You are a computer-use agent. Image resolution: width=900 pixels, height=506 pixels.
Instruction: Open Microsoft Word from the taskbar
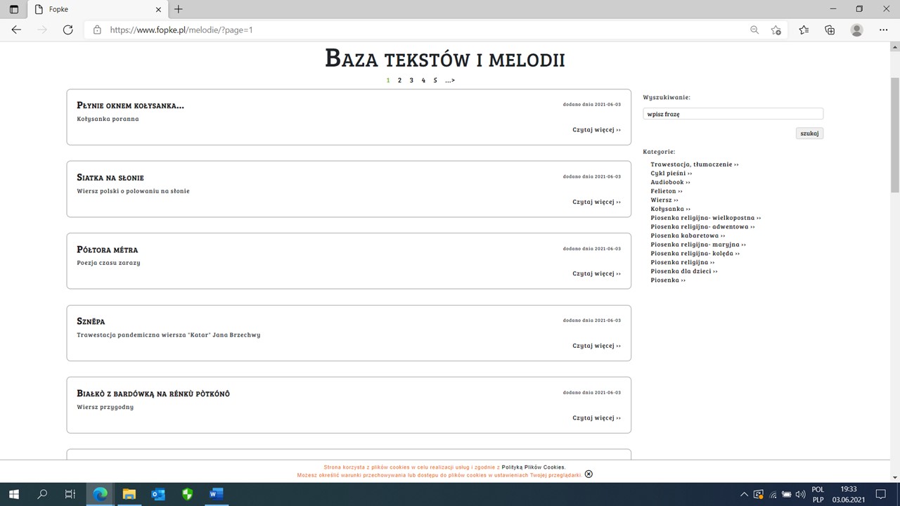216,494
